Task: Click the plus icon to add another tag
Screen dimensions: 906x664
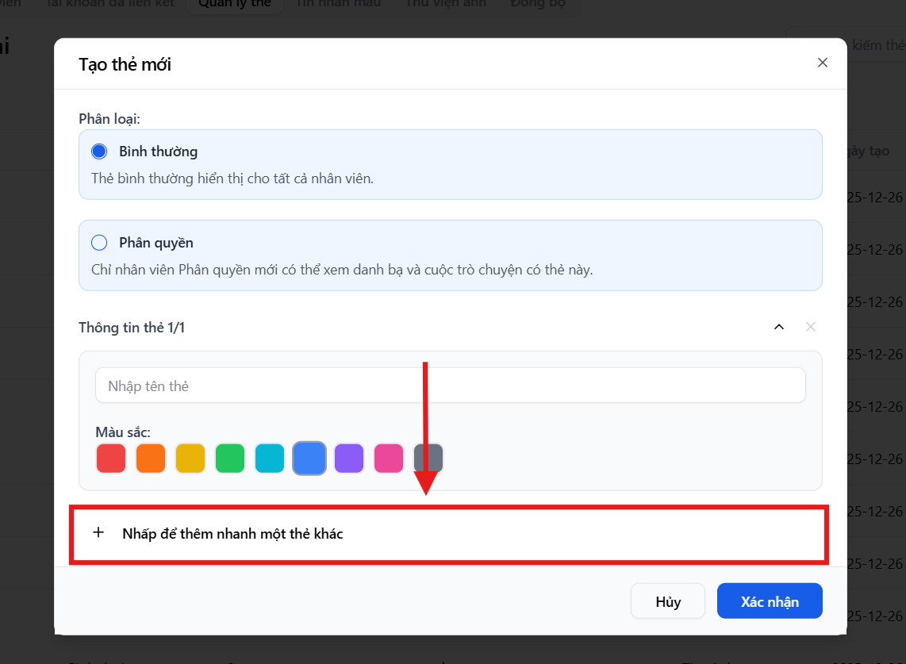Action: (98, 533)
